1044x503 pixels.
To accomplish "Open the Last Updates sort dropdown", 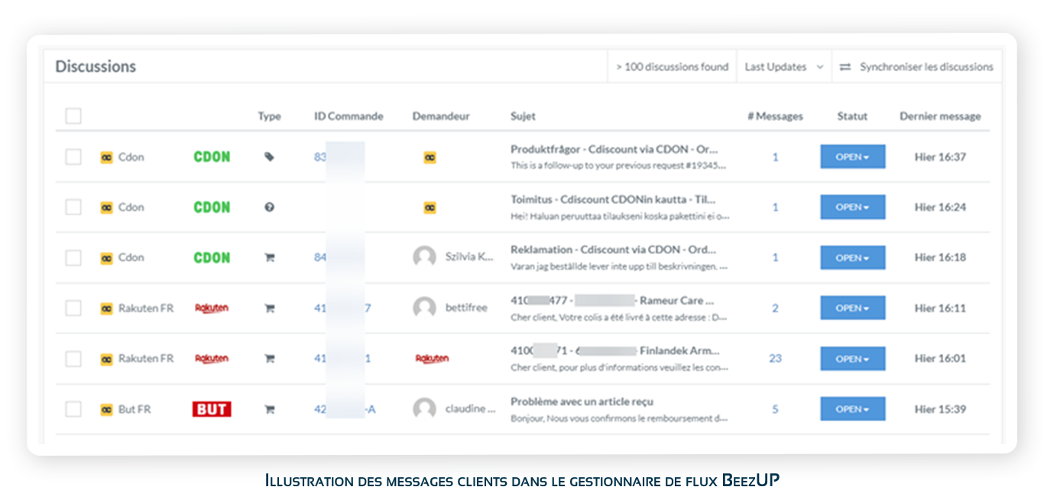I will tap(784, 67).
